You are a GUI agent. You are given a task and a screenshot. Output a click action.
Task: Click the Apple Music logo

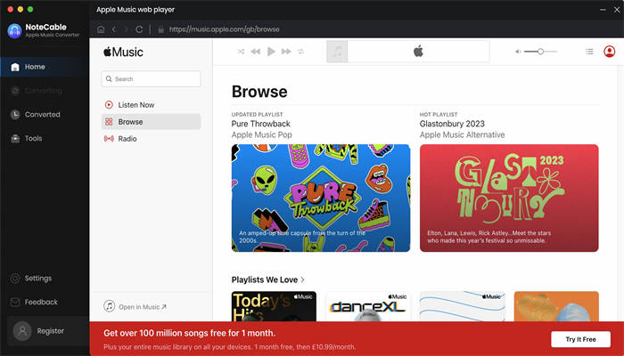123,52
